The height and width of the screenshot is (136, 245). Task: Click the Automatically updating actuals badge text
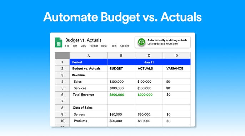(x=167, y=40)
